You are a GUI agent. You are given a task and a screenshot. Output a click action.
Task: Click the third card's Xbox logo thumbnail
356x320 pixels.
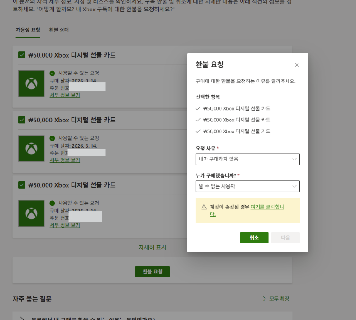[31, 213]
